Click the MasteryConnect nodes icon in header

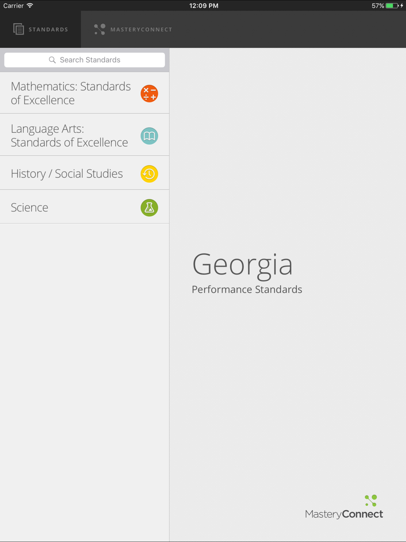coord(100,29)
